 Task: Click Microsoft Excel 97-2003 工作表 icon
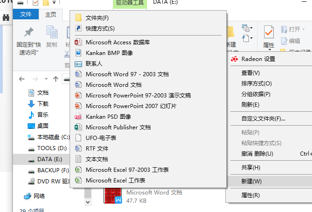pyautogui.click(x=78, y=170)
